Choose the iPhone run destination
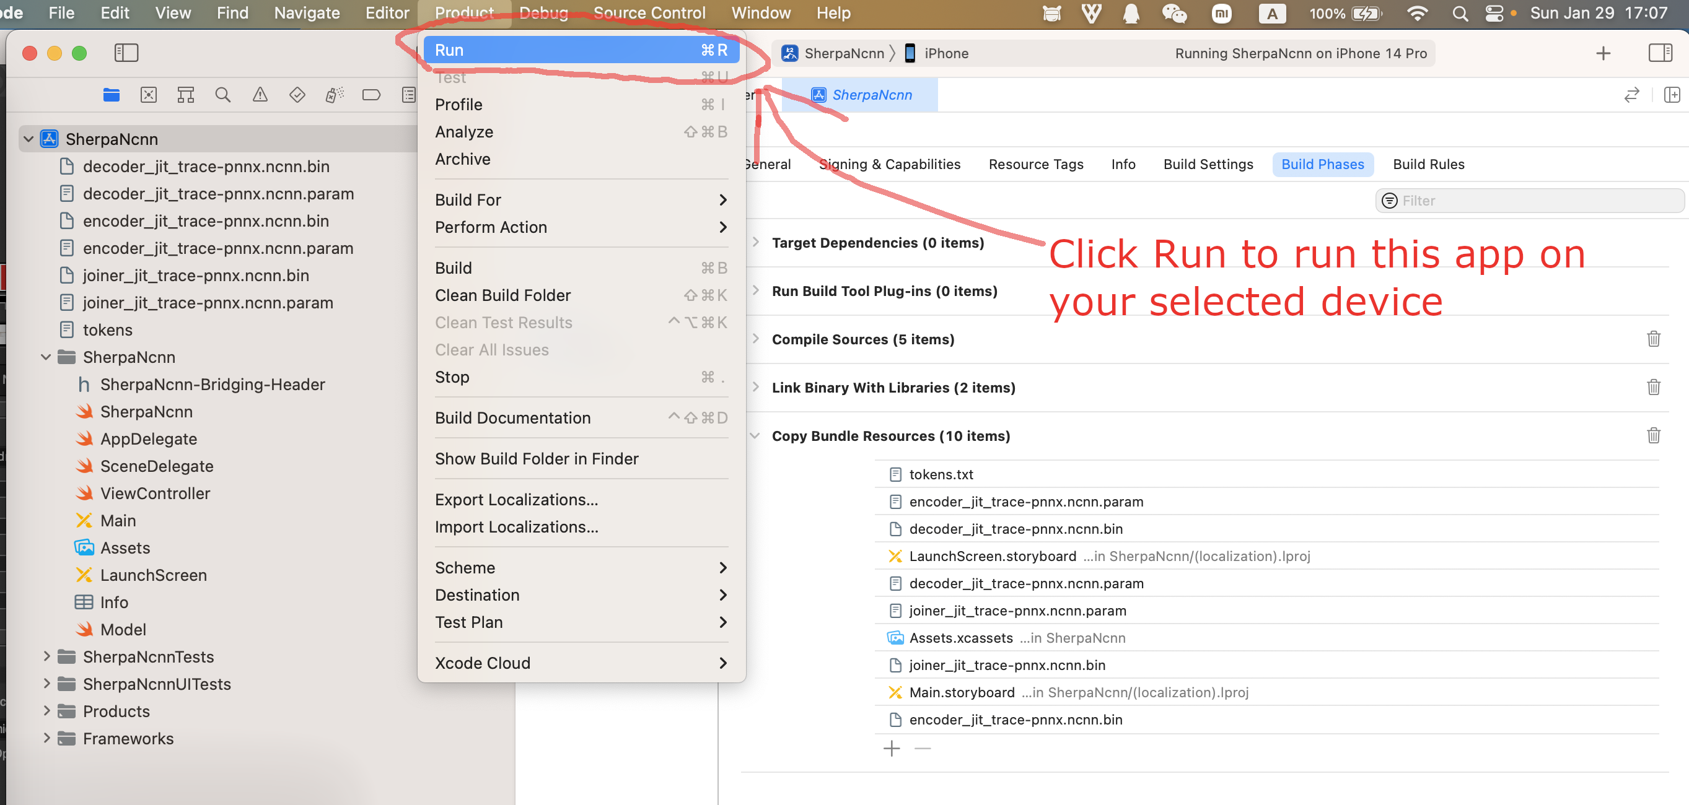1689x805 pixels. pyautogui.click(x=936, y=53)
